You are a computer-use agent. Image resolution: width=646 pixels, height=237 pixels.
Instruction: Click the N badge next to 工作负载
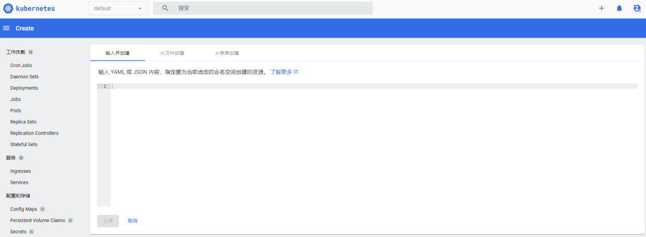click(31, 52)
